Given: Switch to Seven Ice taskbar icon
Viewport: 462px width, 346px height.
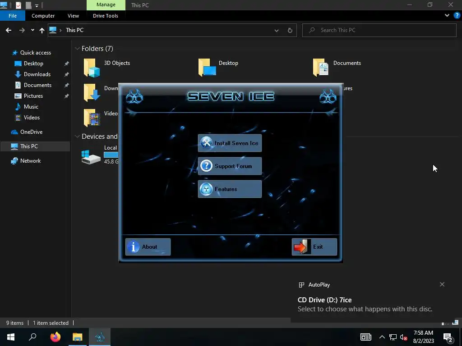Looking at the screenshot, I should pos(100,337).
